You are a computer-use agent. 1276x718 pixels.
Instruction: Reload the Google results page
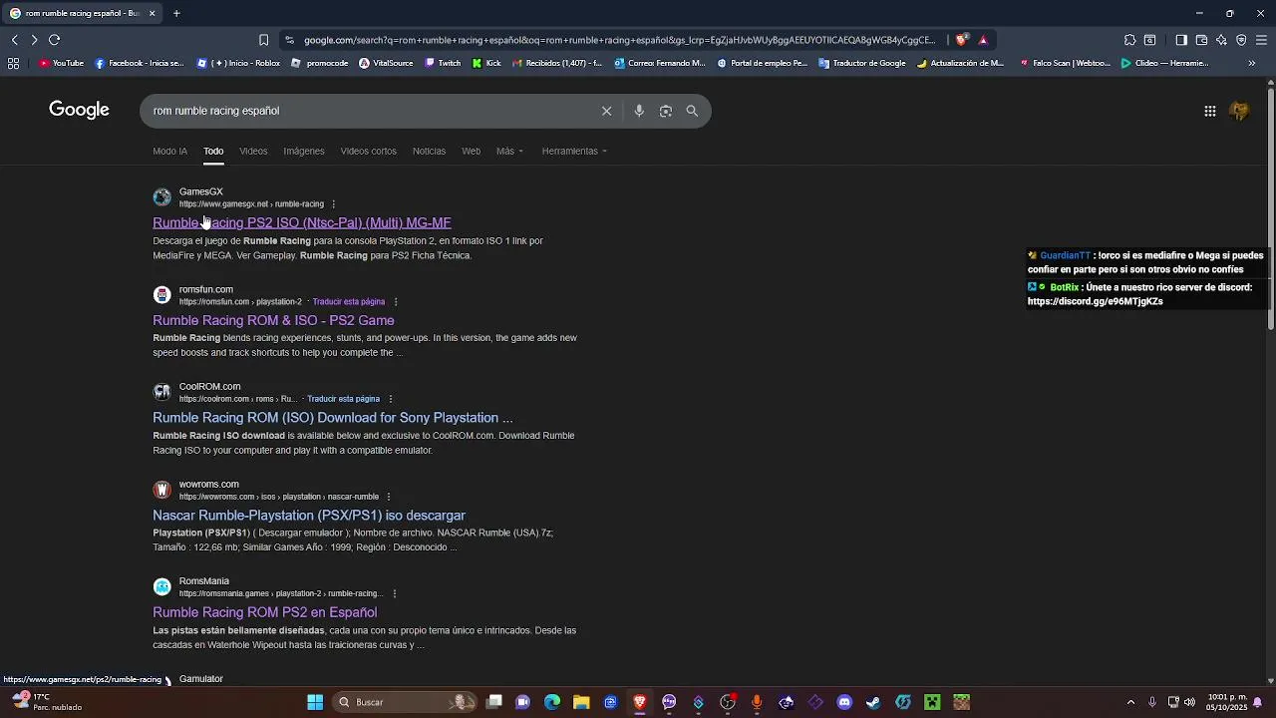point(55,40)
